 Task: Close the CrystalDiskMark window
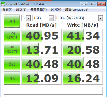click(101, 4)
